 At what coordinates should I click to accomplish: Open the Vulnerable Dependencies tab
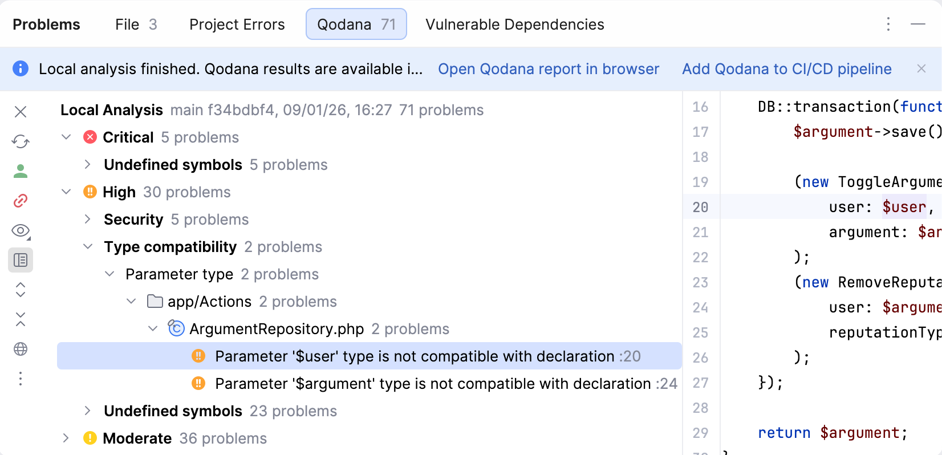pos(514,25)
